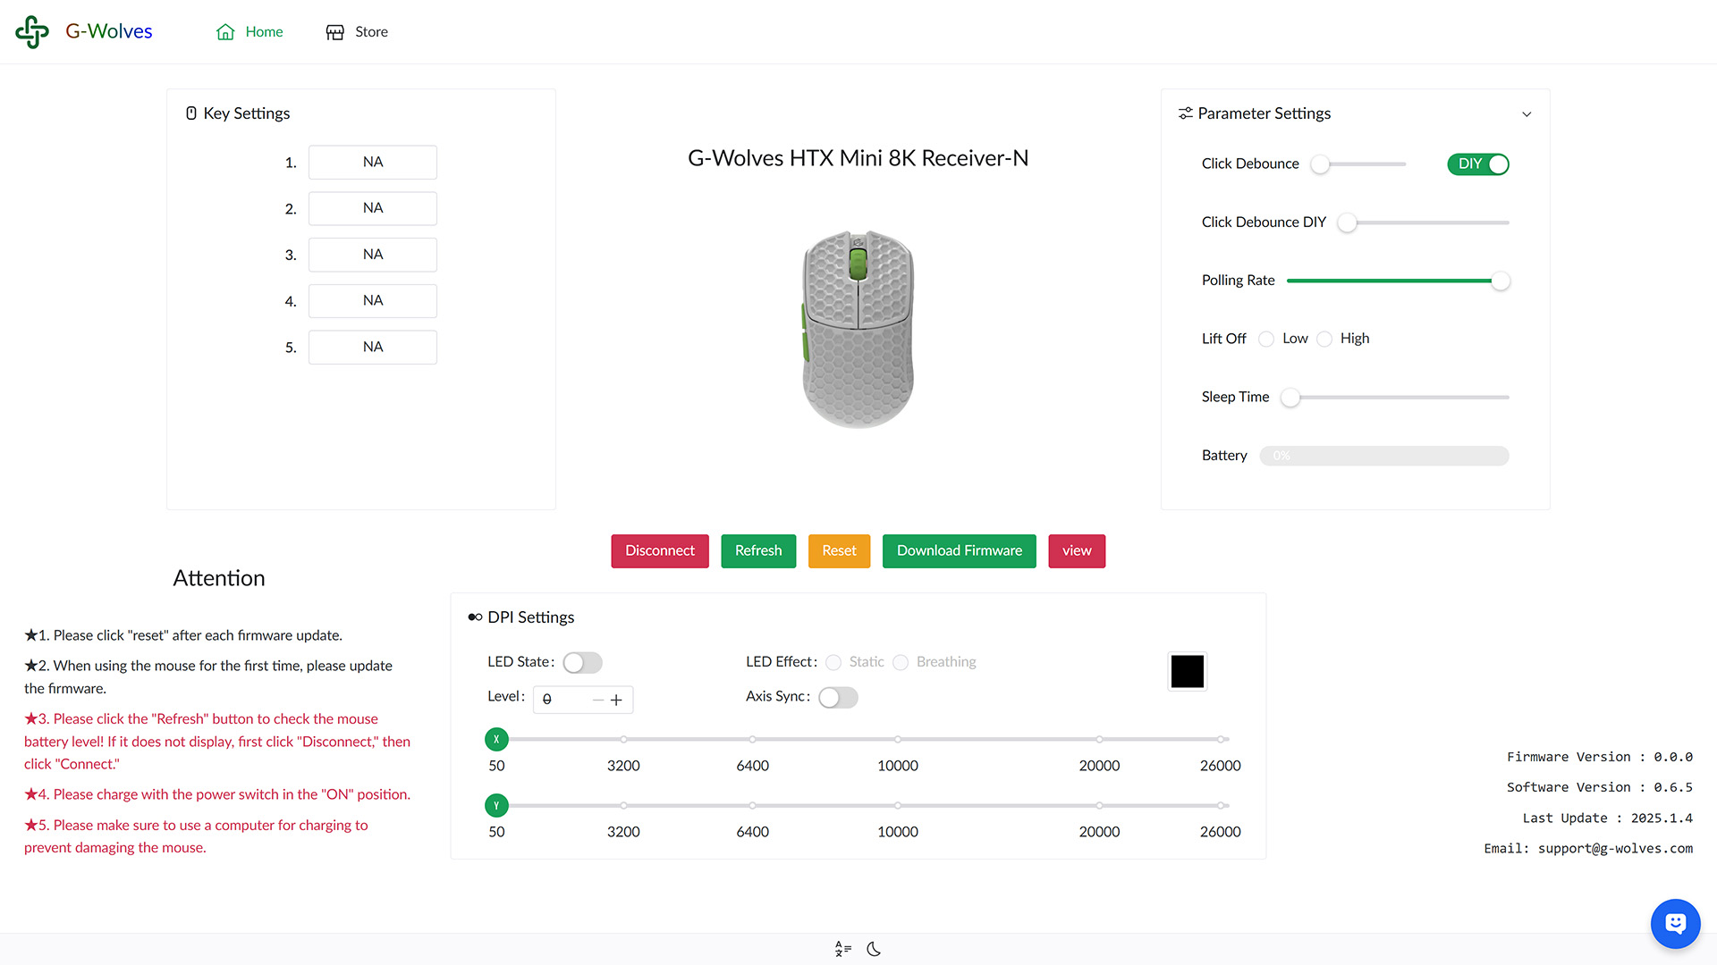
Task: Click "Email: support@g-wolves.com" text
Action: pyautogui.click(x=1588, y=849)
